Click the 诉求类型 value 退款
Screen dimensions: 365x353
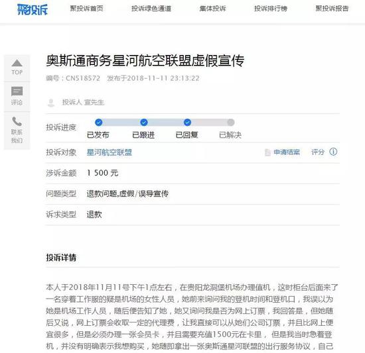click(94, 215)
